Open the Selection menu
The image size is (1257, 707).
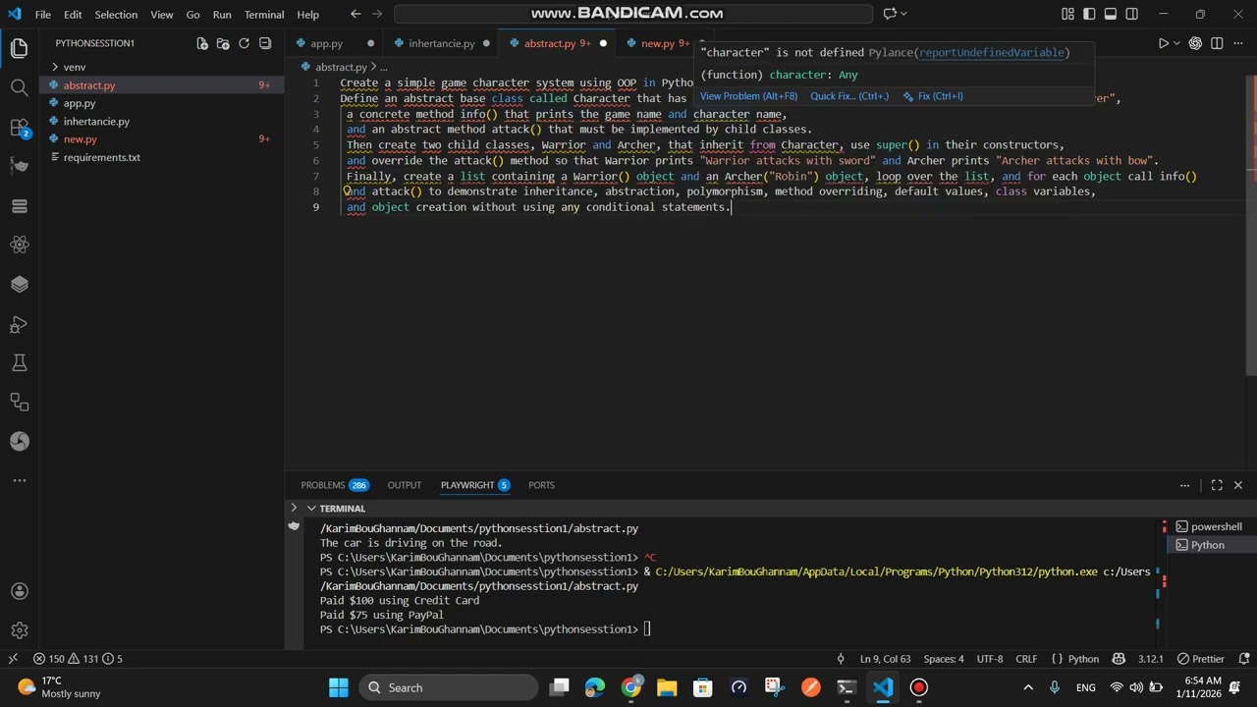click(x=116, y=15)
